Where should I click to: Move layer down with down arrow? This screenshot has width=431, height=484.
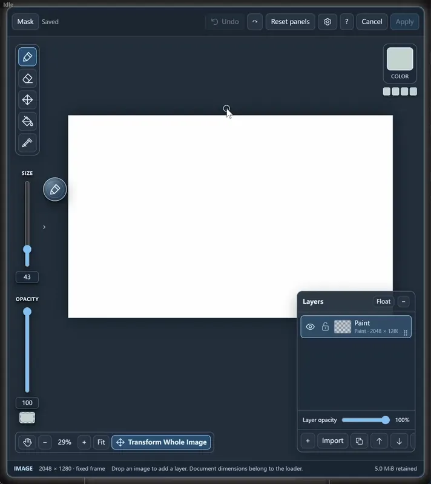click(399, 440)
